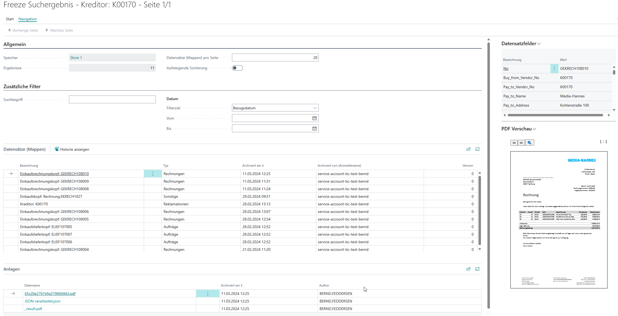
Task: Click the Bezeichnung column header in records
Action: coord(29,166)
